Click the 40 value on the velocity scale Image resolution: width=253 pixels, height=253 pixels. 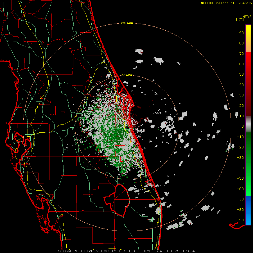pyautogui.click(x=241, y=85)
